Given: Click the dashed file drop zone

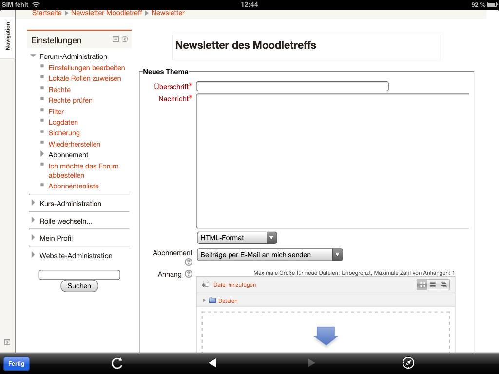Looking at the screenshot, I should [x=326, y=332].
